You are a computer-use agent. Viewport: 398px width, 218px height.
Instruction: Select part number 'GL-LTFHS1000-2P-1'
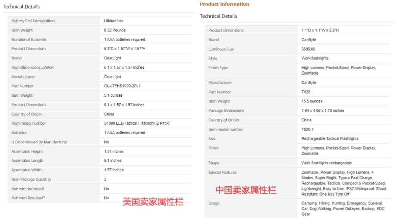click(122, 86)
